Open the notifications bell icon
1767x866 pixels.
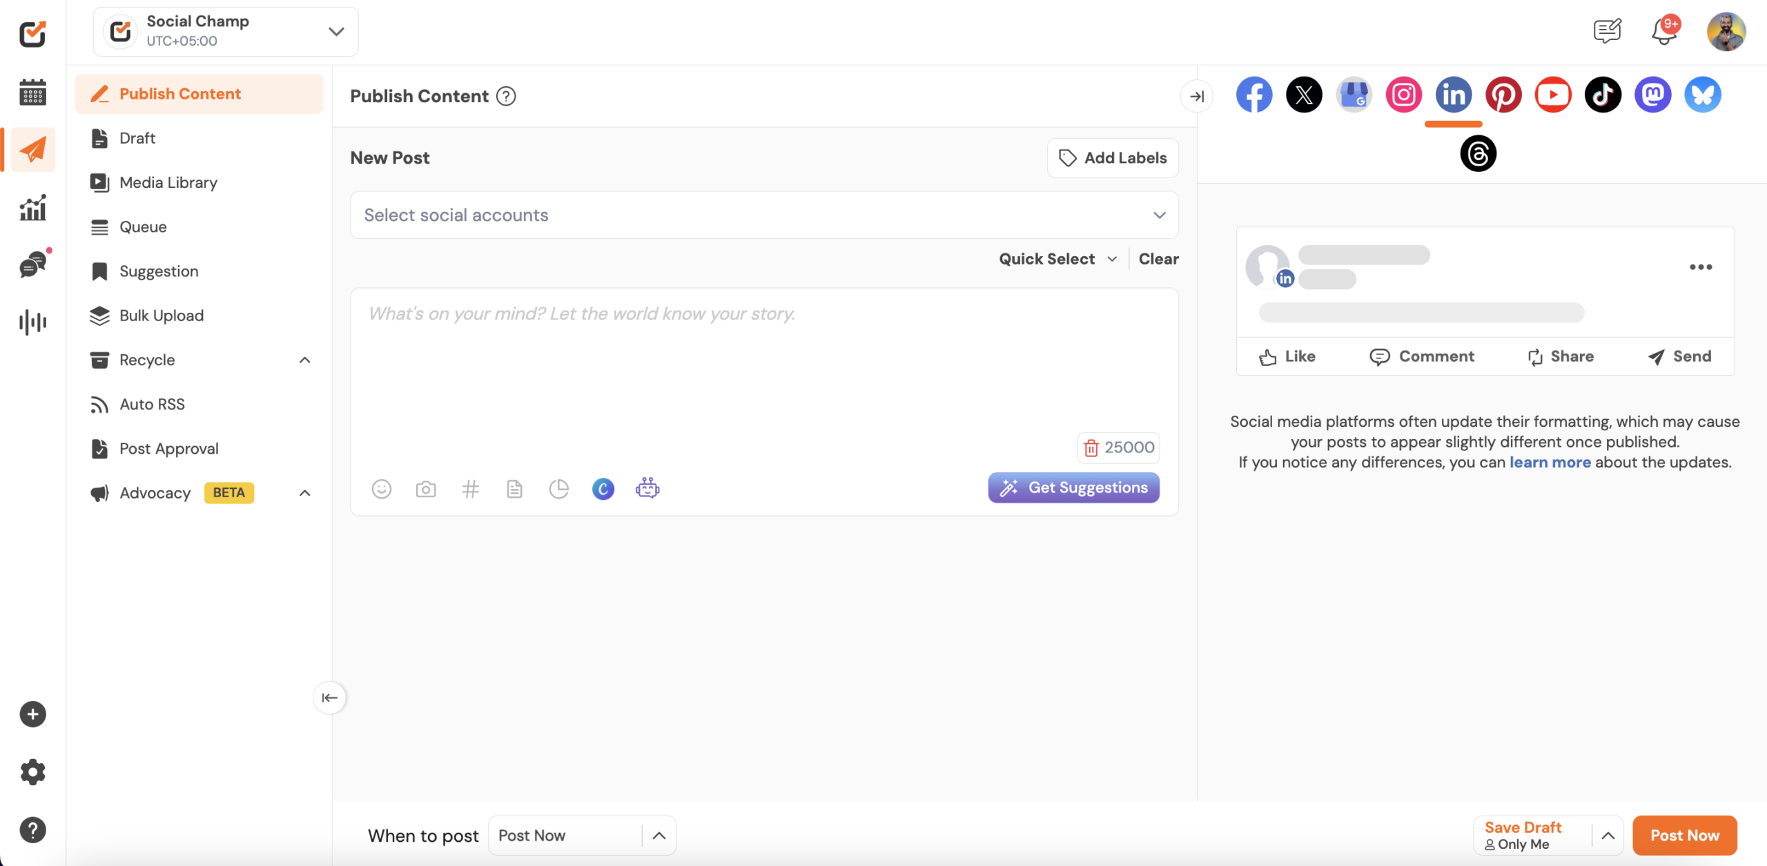1663,32
